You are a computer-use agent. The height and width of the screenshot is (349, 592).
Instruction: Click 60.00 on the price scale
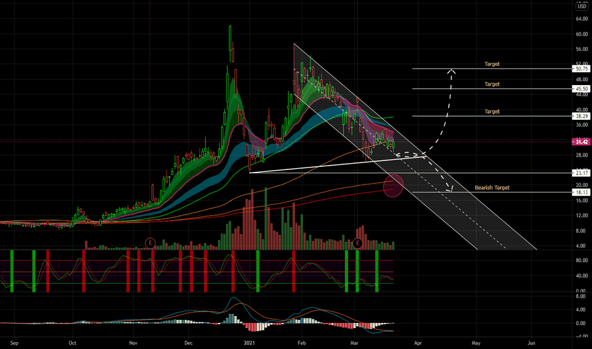pyautogui.click(x=581, y=34)
